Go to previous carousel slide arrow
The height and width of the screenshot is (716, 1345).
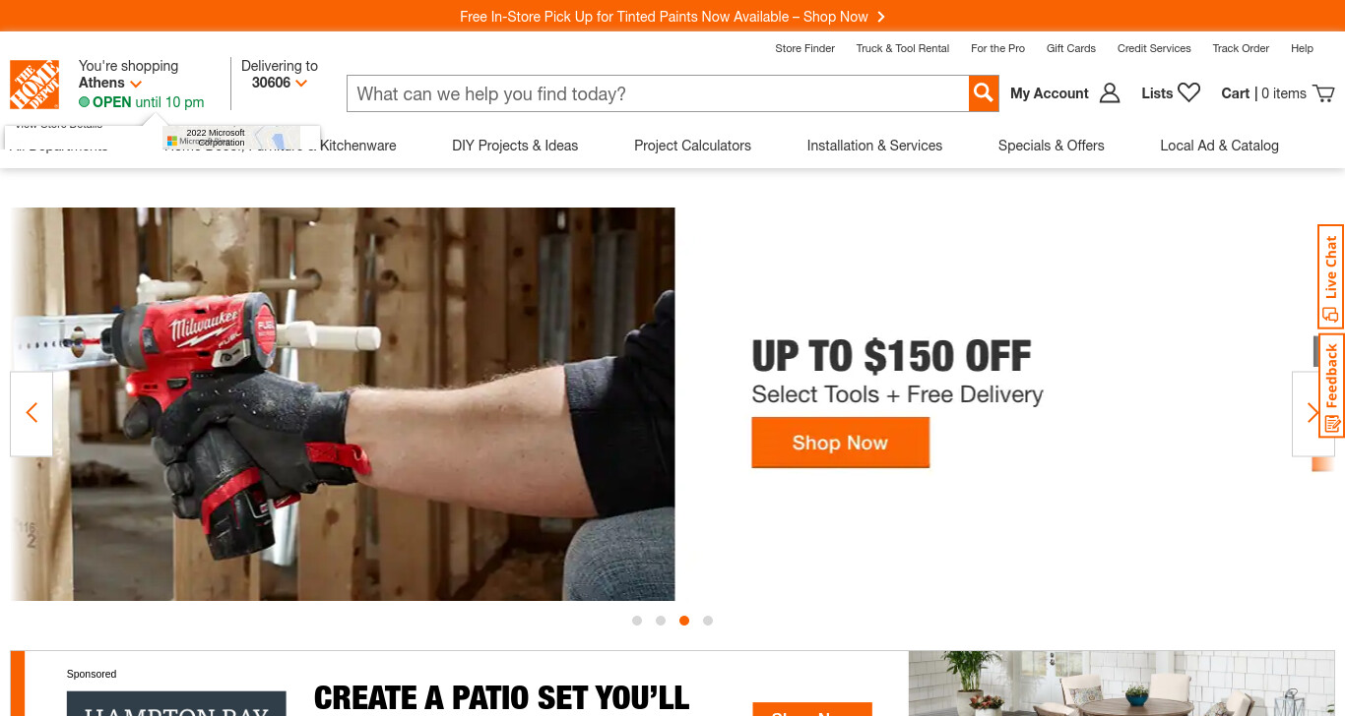coord(32,413)
